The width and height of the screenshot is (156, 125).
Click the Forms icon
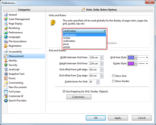6,78
